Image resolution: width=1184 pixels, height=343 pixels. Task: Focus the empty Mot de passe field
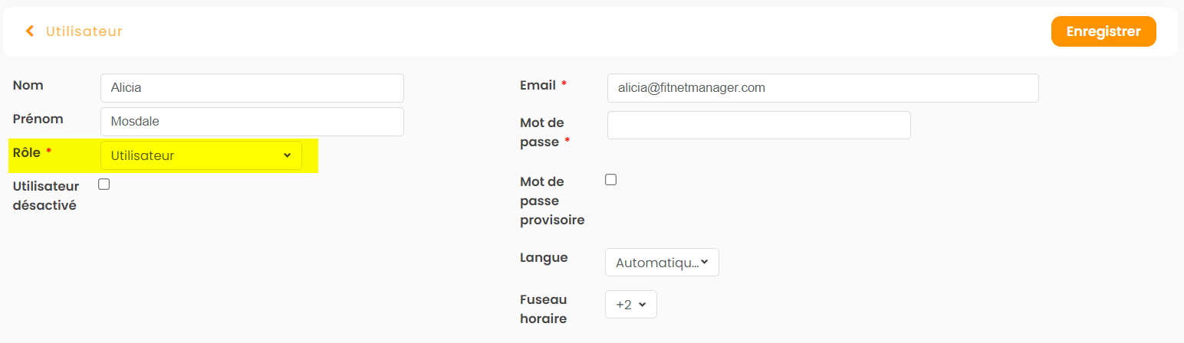click(x=758, y=126)
